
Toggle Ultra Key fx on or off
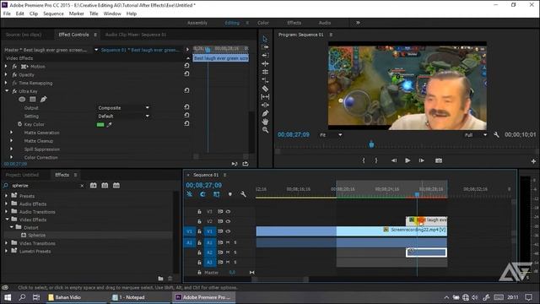click(x=14, y=91)
